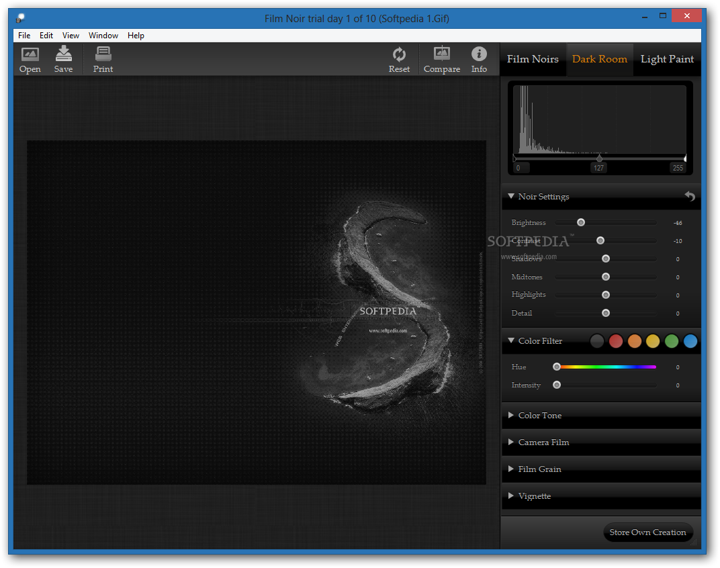Click the Brightness value -46
The image size is (720, 568).
point(678,223)
